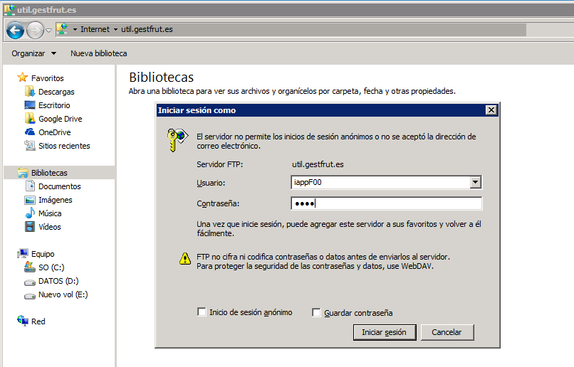Image resolution: width=574 pixels, height=367 pixels.
Task: Open the Música library icon
Action: click(30, 213)
